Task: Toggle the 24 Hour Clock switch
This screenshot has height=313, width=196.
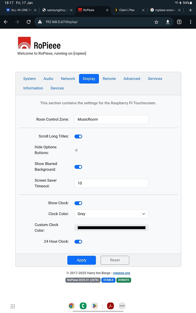Action: [78, 241]
